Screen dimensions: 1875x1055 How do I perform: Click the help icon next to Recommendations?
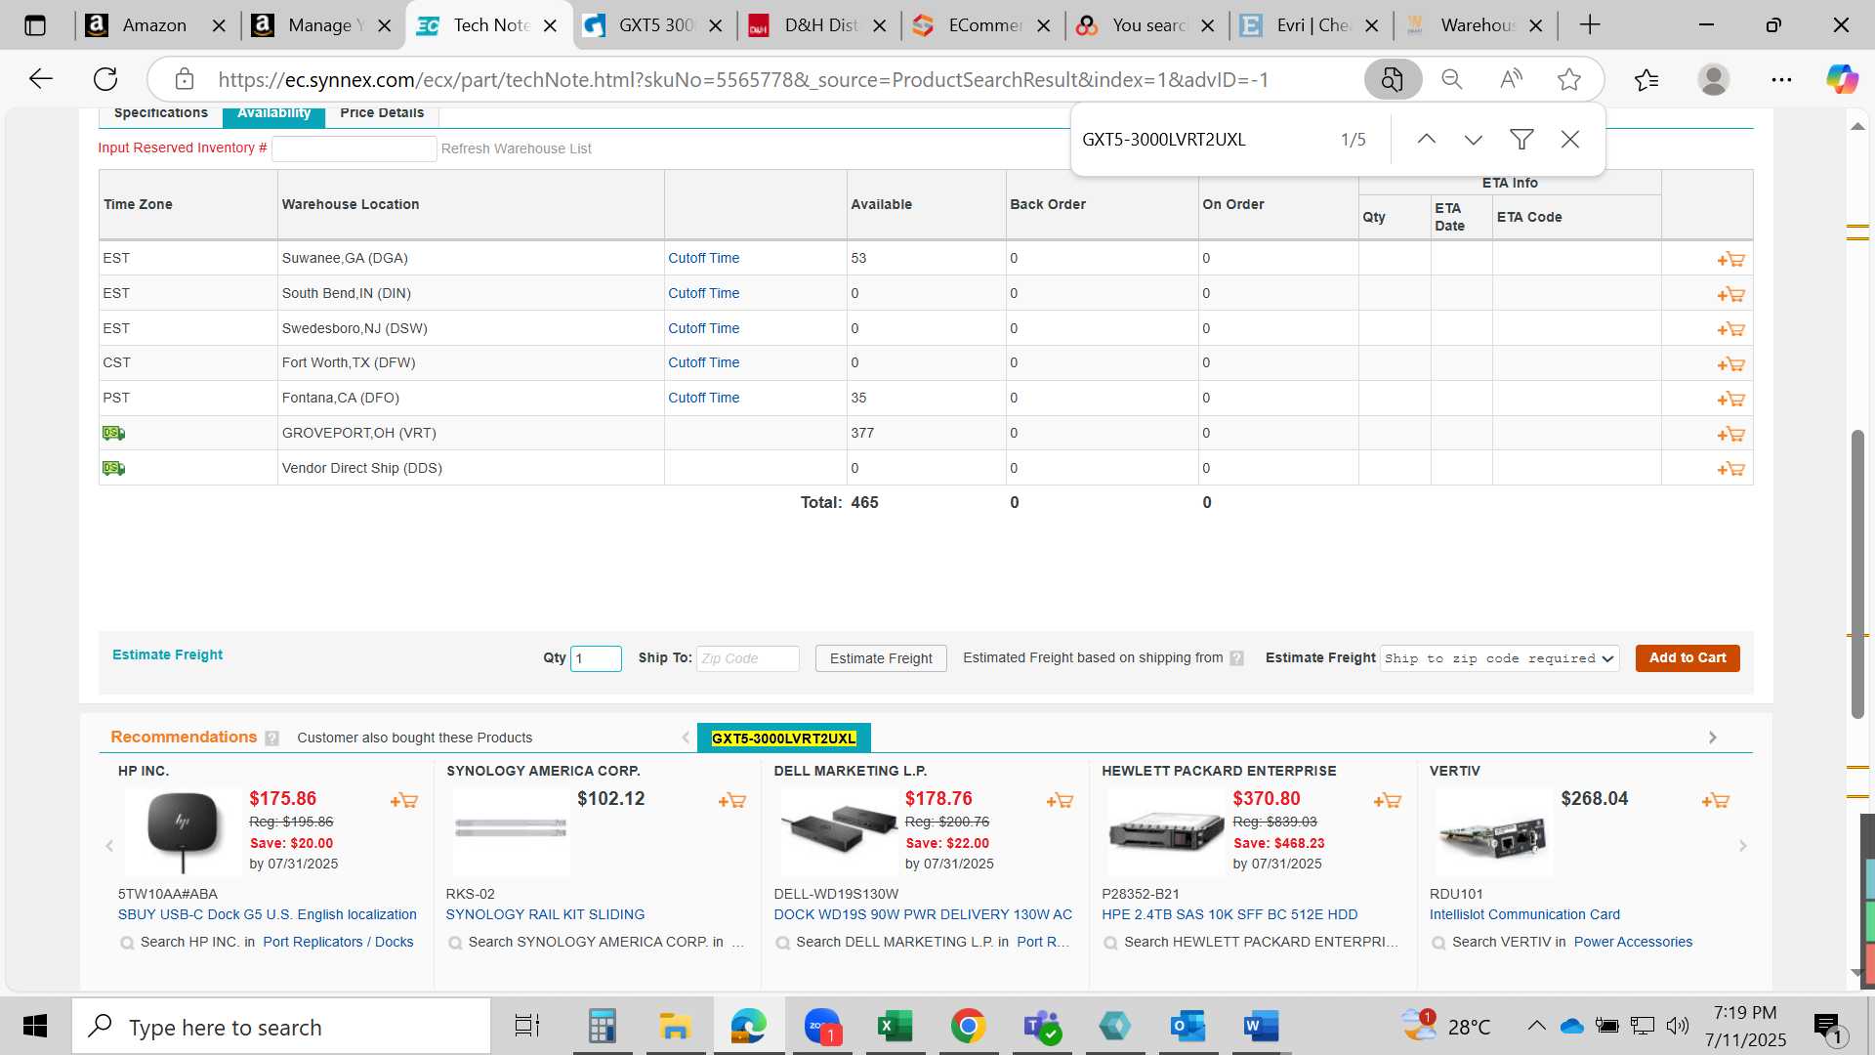point(271,738)
